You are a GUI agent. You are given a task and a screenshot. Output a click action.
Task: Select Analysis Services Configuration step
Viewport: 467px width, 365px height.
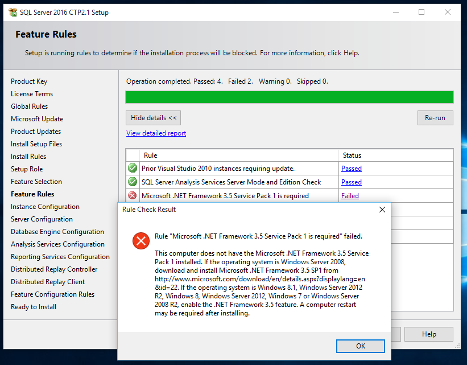(57, 244)
